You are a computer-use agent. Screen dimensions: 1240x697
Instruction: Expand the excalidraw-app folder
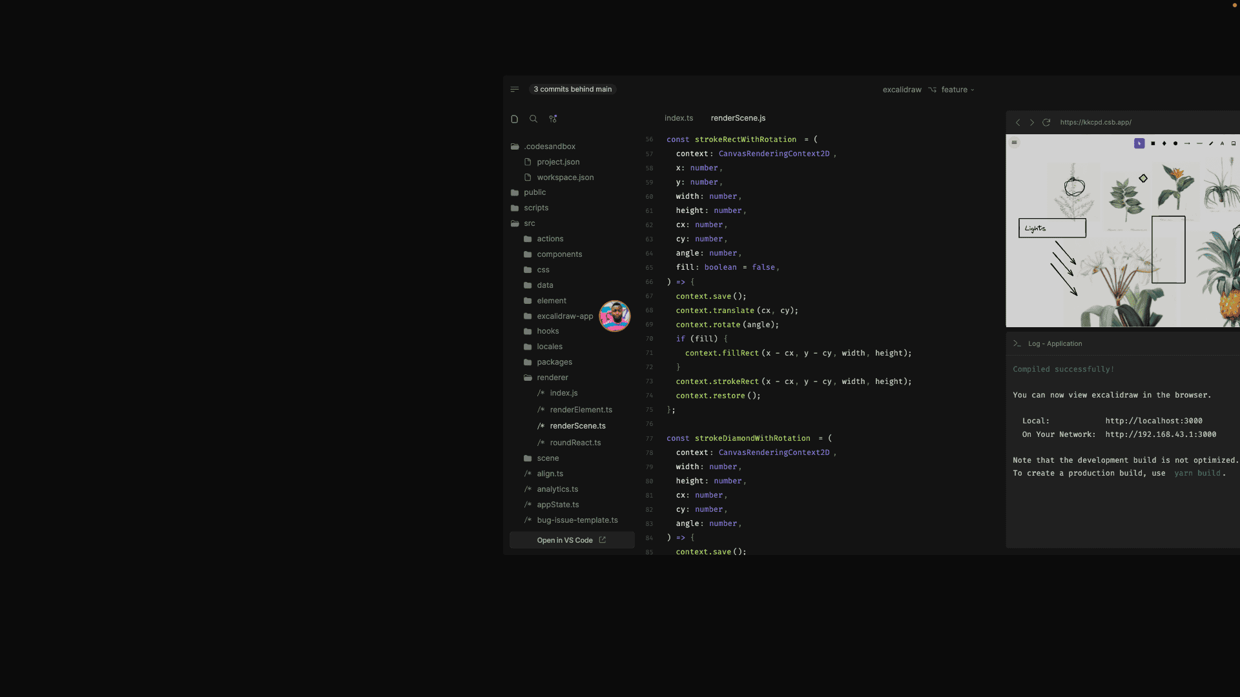click(558, 316)
